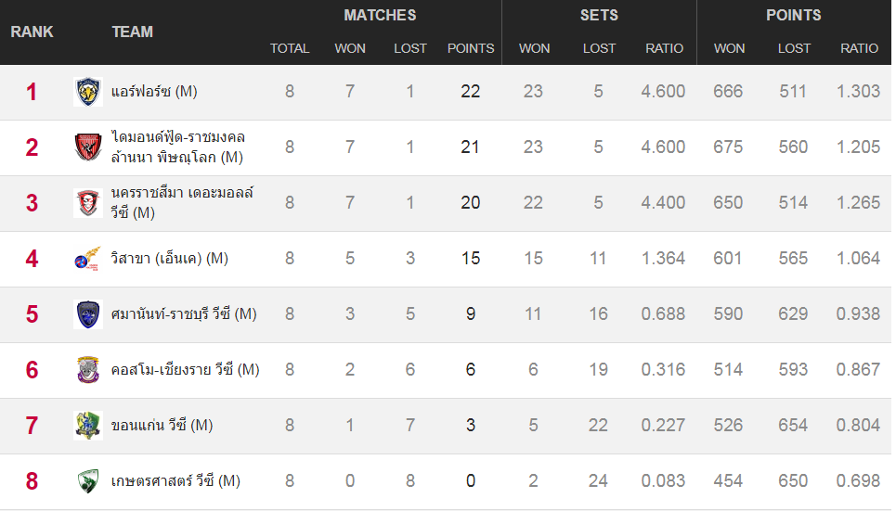Select the สมานันท์-ราชบุรี วีซี (M) team name

(184, 314)
